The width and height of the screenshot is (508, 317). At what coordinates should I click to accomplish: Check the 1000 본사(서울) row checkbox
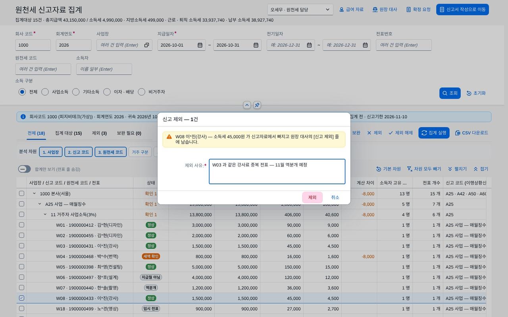coord(22,193)
